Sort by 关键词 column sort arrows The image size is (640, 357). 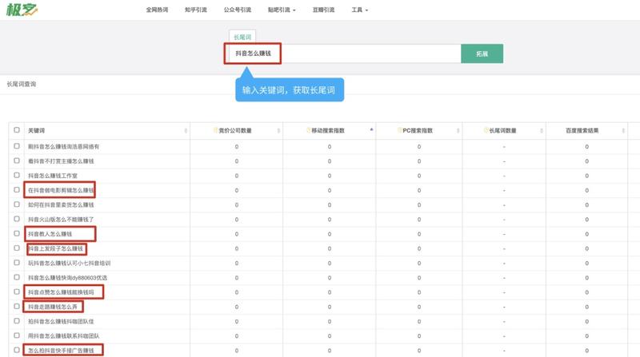pos(185,131)
